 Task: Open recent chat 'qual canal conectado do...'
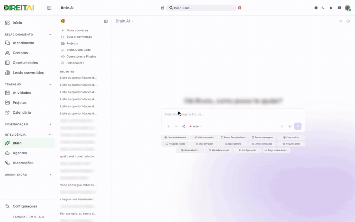(x=78, y=156)
